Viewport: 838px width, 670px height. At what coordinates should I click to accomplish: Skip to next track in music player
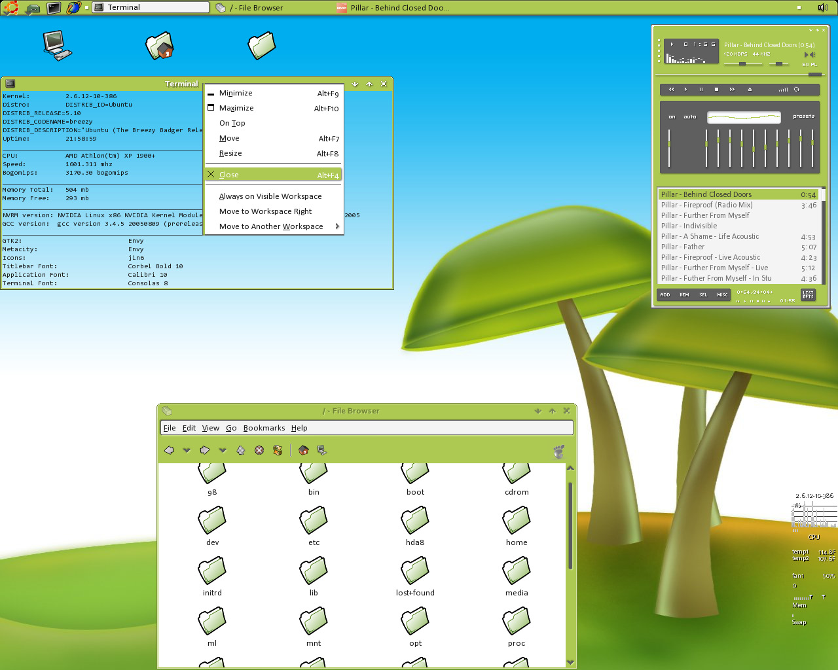pos(732,89)
